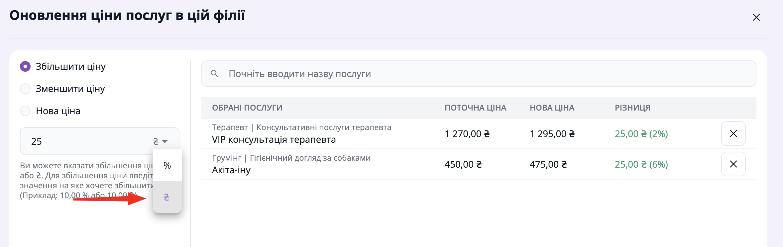Image resolution: width=783 pixels, height=247 pixels.
Task: Pick the ₴ hryvnia option in dropdown
Action: tap(167, 197)
